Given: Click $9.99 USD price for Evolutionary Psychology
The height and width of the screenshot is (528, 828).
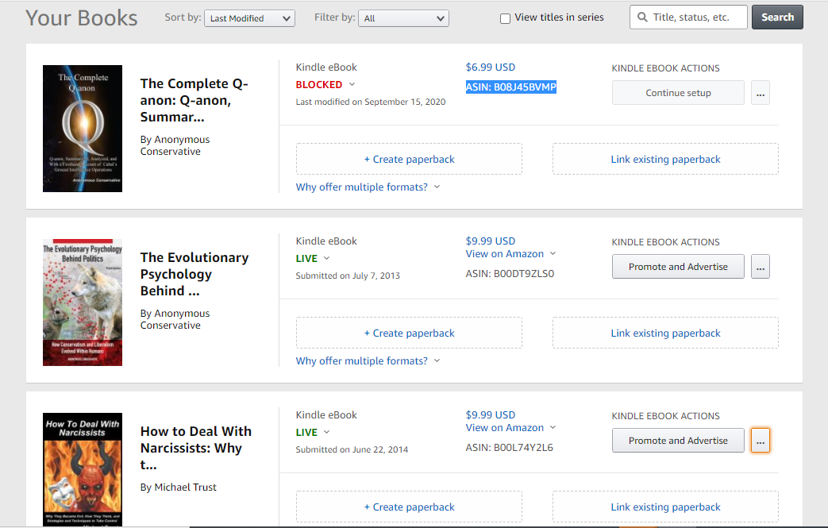Looking at the screenshot, I should [490, 241].
